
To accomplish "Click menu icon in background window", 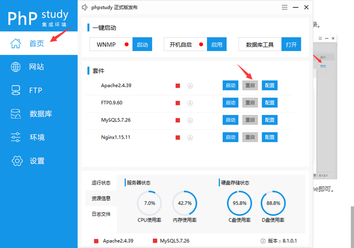I will [320, 38].
